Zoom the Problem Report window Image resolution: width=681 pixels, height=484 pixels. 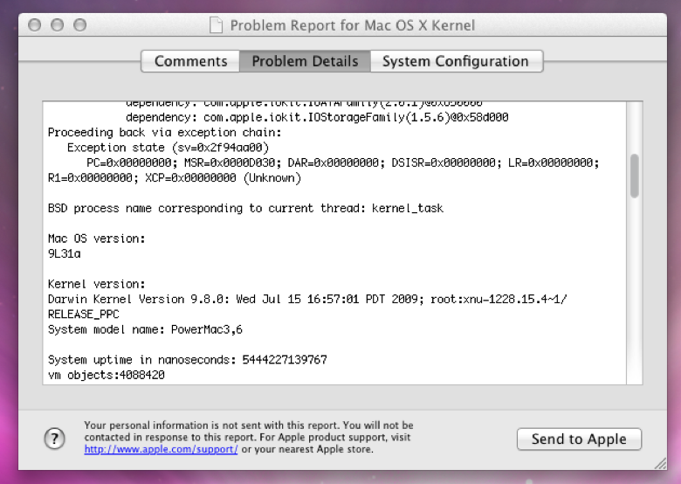pos(80,25)
